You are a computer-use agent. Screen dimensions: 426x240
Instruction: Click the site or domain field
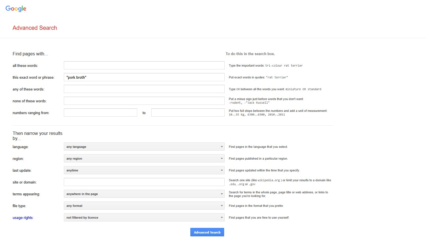click(144, 182)
